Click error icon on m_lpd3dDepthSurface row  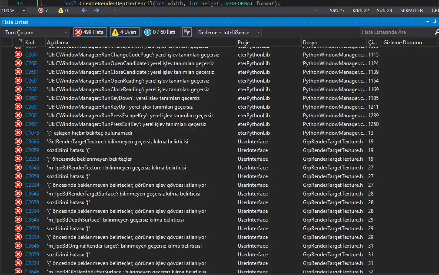tap(18, 219)
